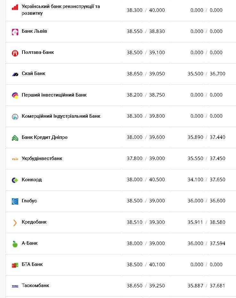Click the orange Кредобанк chevron logo
Screen dimensions: 236x298
pos(15,222)
